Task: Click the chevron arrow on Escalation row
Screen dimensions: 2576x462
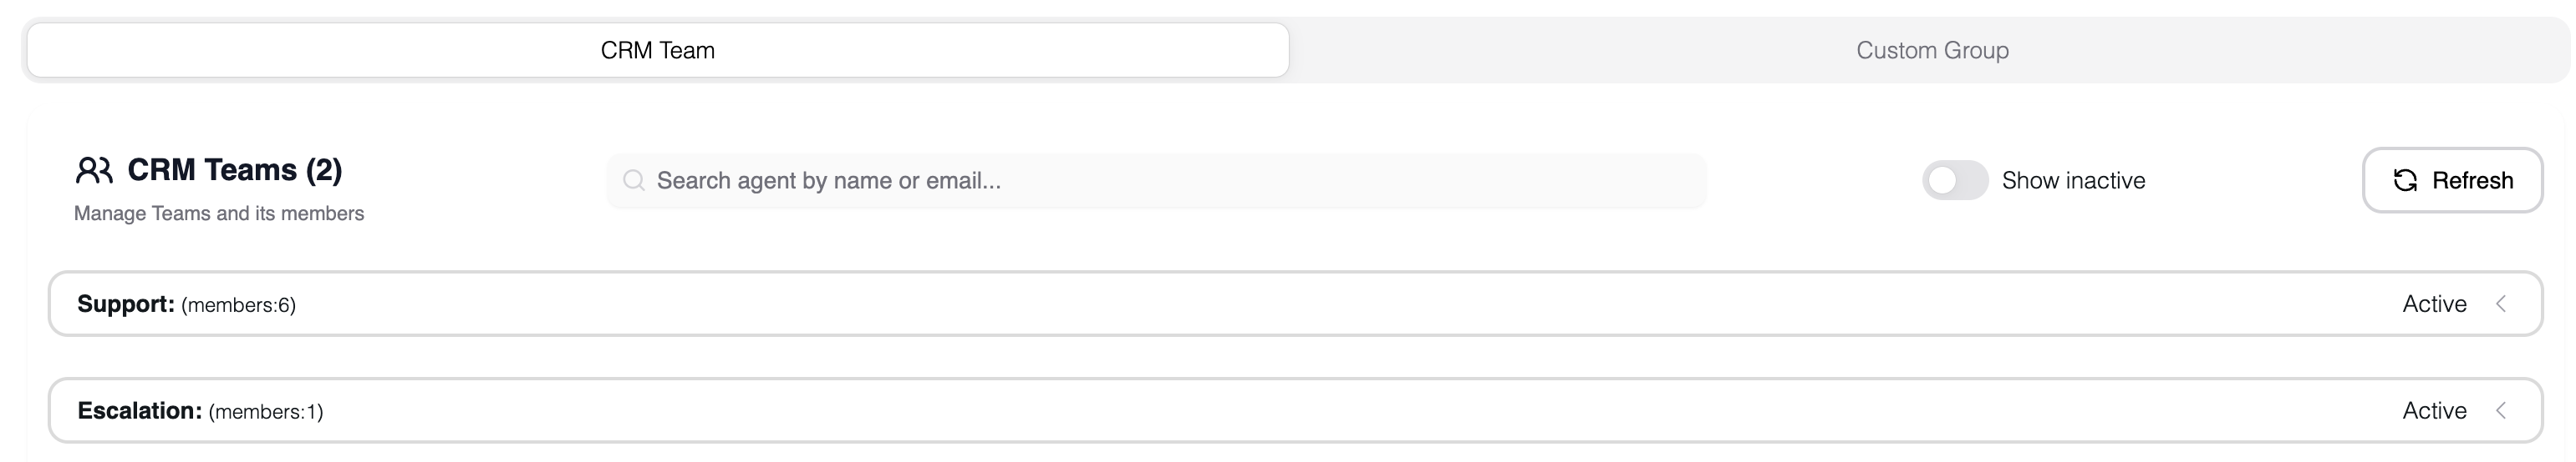Action: coord(2501,411)
